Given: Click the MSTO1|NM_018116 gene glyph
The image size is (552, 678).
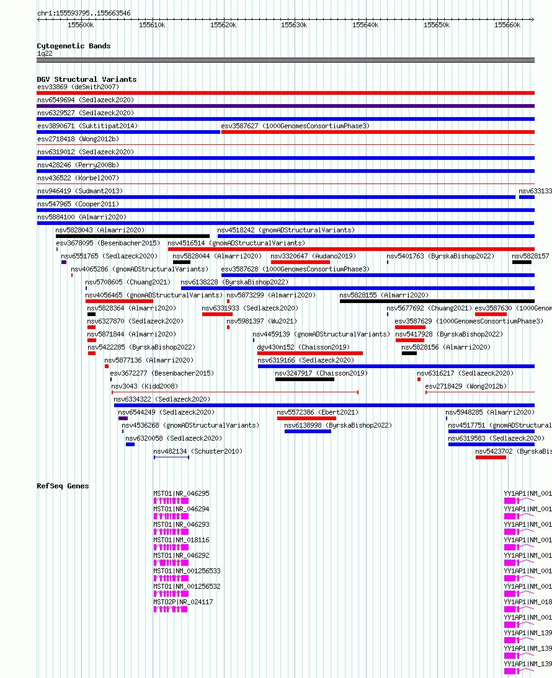Looking at the screenshot, I should [171, 547].
